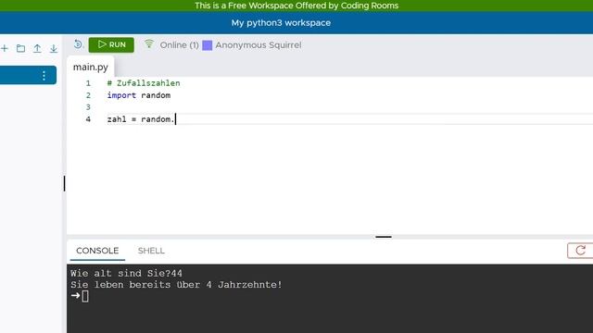Select the purple Anonymous Squirrel color square
593x333 pixels.
pos(208,45)
